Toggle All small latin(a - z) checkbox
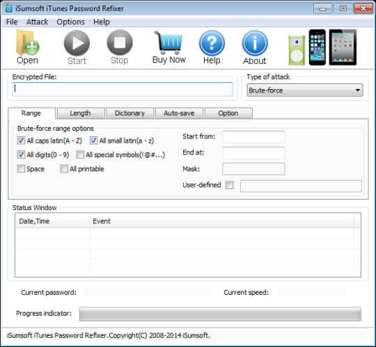This screenshot has height=347, width=376. [x=93, y=140]
